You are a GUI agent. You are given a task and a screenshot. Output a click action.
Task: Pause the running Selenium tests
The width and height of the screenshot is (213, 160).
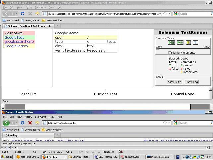[188, 43]
